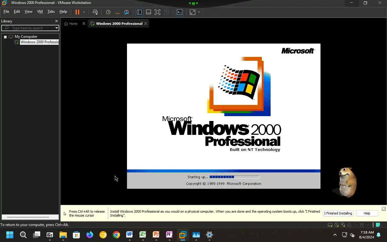Click the Windows Start button
This screenshot has width=387, height=242.
tap(10, 235)
